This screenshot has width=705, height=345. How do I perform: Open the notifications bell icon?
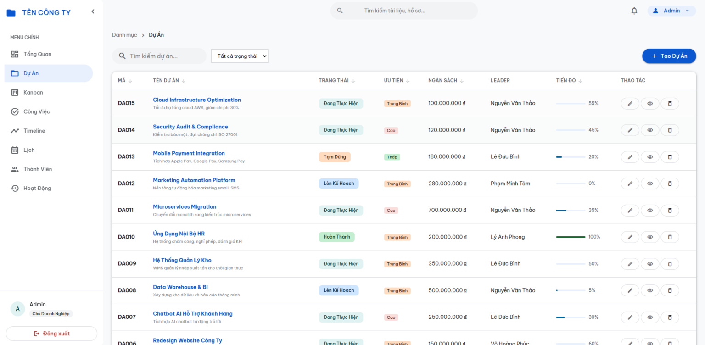click(634, 11)
